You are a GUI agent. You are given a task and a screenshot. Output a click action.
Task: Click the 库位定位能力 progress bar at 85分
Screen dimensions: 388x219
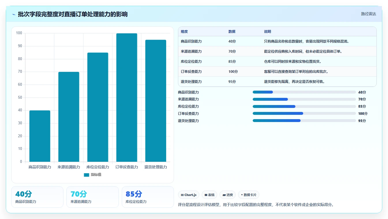304,106
